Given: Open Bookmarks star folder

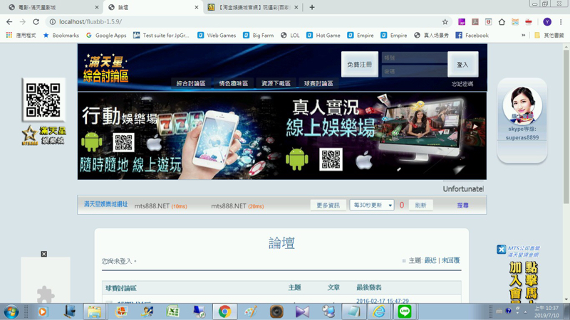Looking at the screenshot, I should coord(61,35).
